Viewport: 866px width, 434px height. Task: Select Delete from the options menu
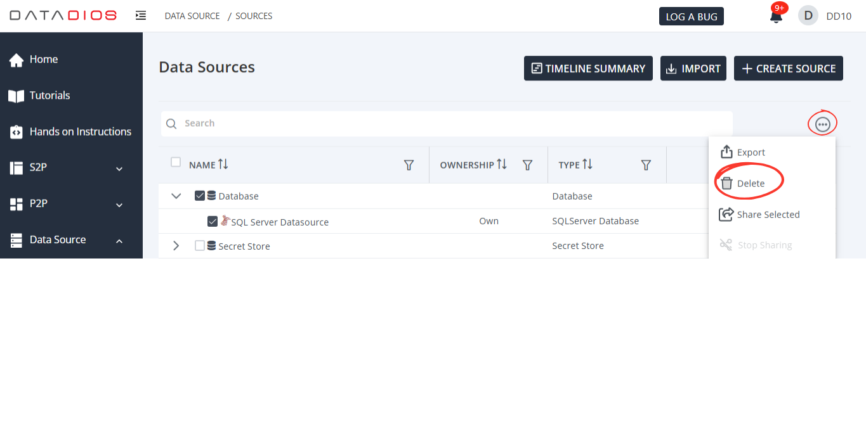750,184
